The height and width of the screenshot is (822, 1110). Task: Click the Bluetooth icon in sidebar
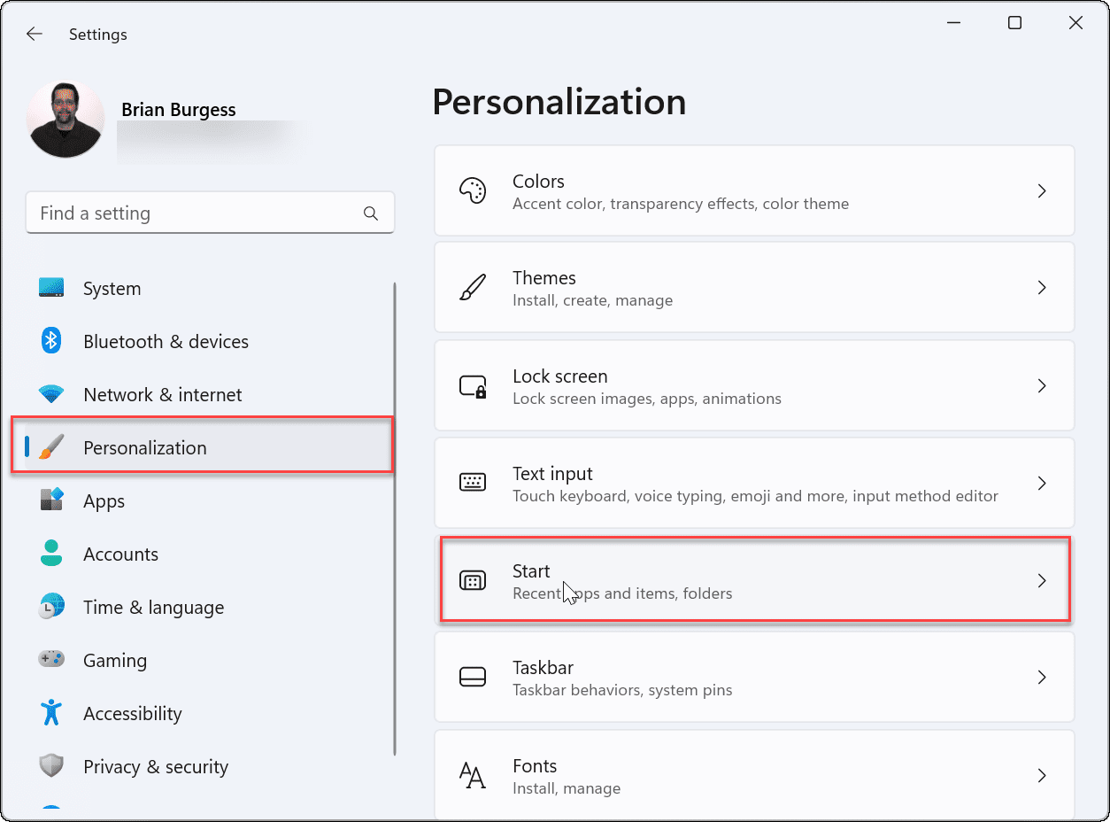51,341
